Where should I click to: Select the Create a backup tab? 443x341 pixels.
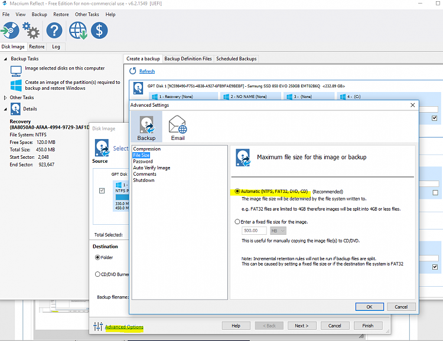[x=143, y=59]
